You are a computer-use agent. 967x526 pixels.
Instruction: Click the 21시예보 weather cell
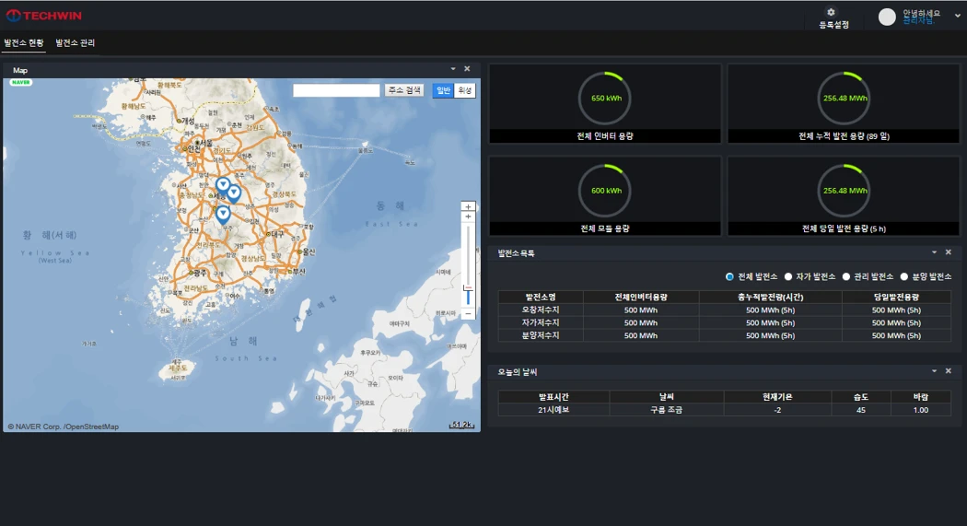[553, 410]
